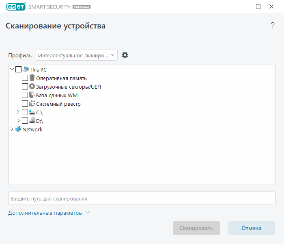Click the Network globe icon
284x244 pixels.
tap(18, 129)
